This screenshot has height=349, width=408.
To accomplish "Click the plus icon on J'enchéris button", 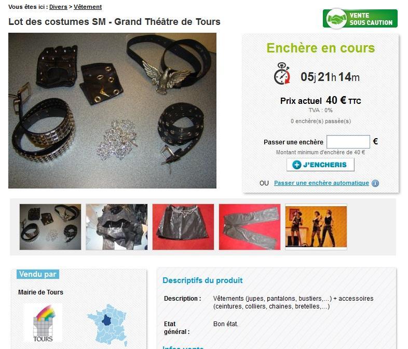I will (x=296, y=165).
